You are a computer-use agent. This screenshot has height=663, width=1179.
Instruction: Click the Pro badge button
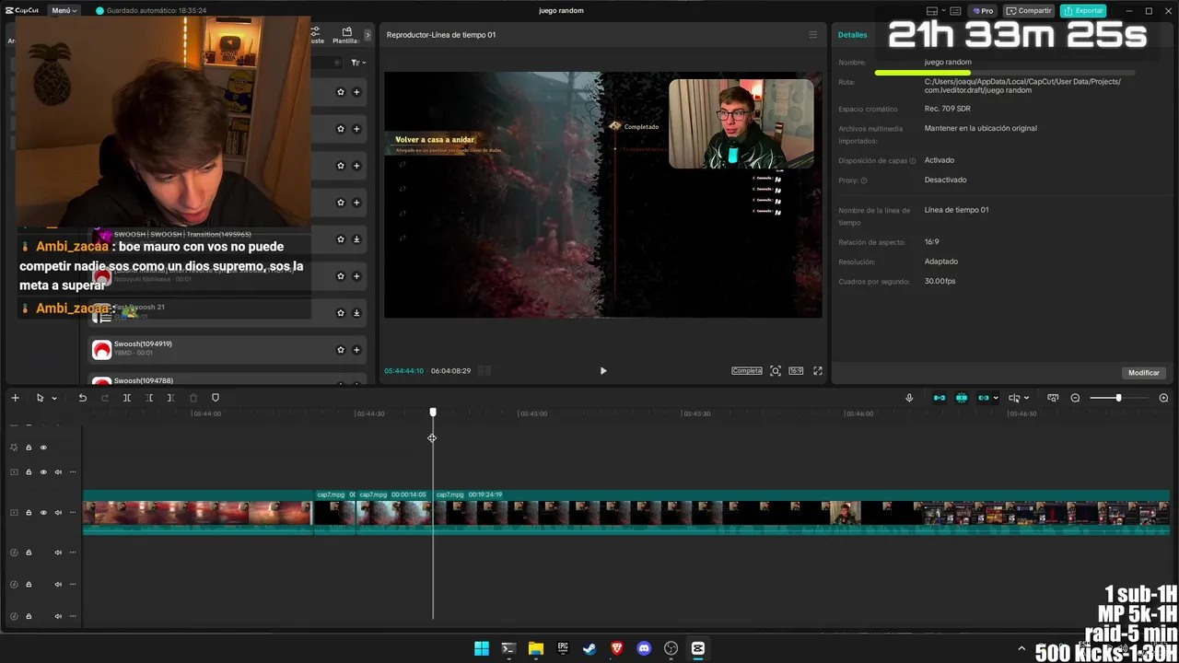984,11
